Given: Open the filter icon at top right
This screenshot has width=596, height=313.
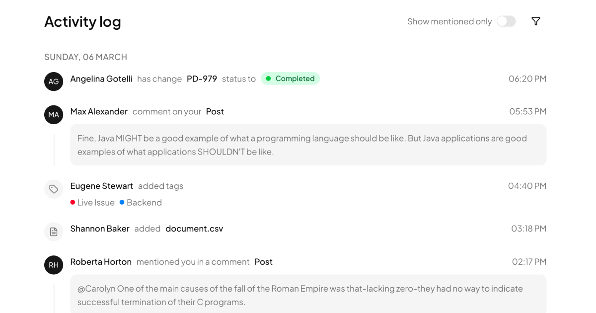Looking at the screenshot, I should [535, 21].
